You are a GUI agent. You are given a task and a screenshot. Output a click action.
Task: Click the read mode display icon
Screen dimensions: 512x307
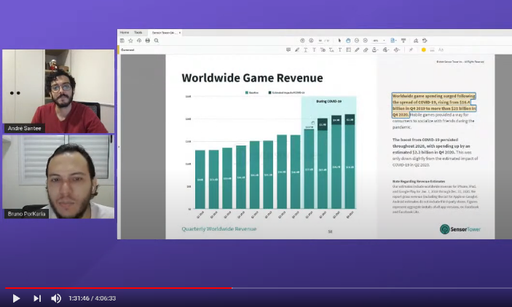(403, 41)
